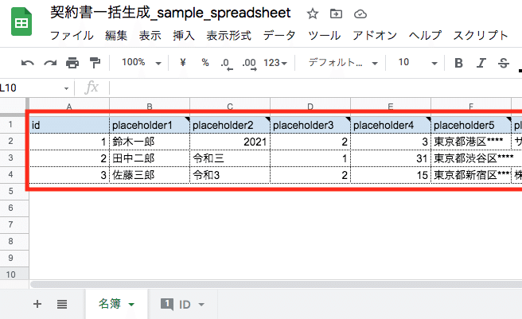Click the comment icon on ID tab
This screenshot has width=522, height=319.
167,304
